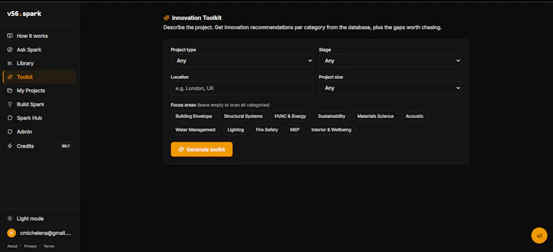Click the Location input field
This screenshot has height=252, width=553.
pos(242,88)
